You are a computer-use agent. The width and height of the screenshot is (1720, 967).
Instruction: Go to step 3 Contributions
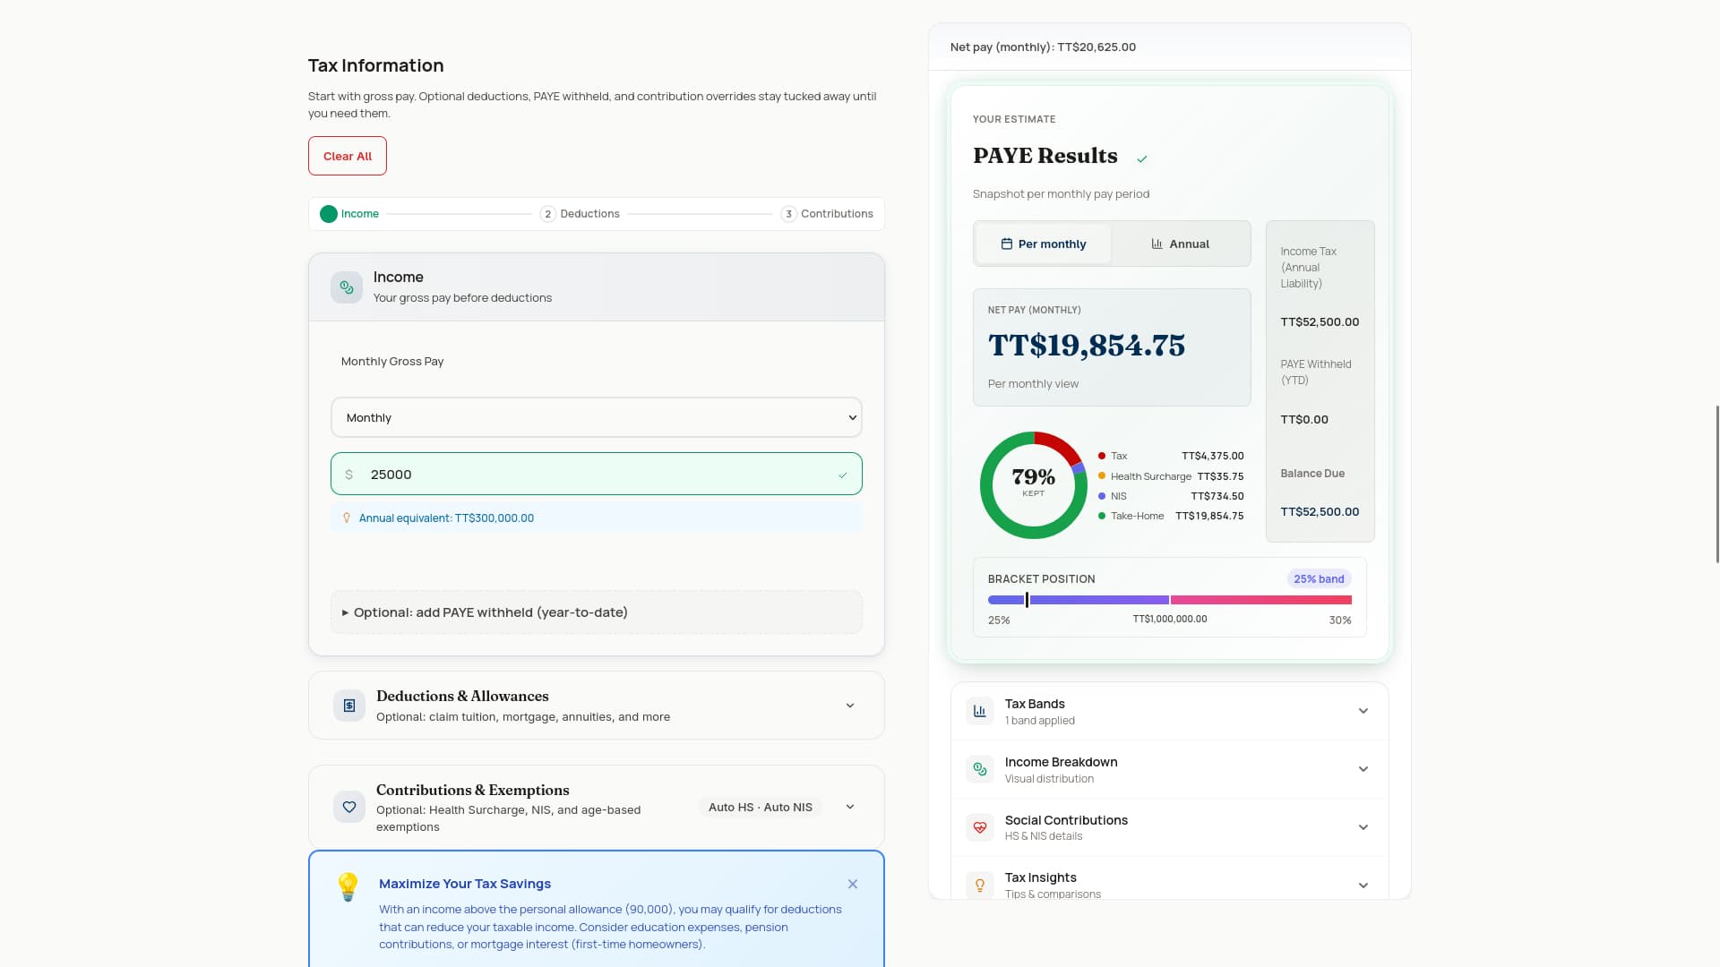tap(828, 214)
